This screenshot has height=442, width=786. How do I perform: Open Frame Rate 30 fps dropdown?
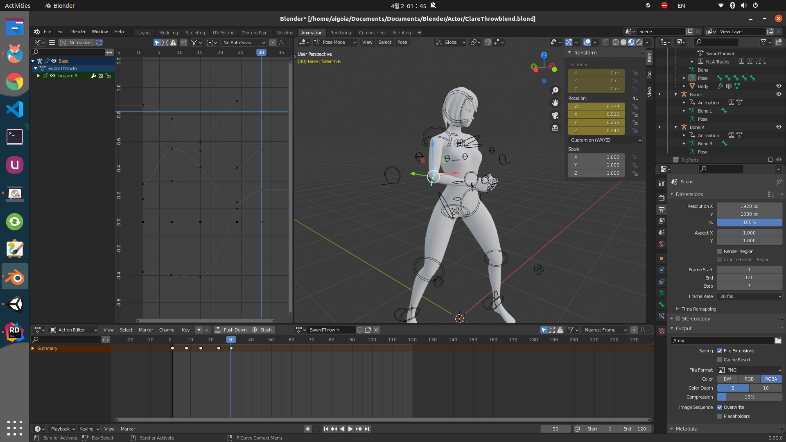coord(750,296)
